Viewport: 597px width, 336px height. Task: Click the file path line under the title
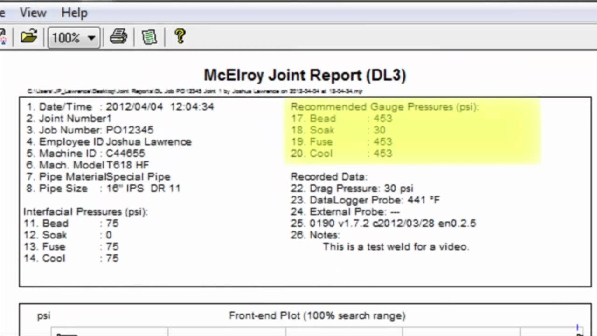click(x=194, y=91)
